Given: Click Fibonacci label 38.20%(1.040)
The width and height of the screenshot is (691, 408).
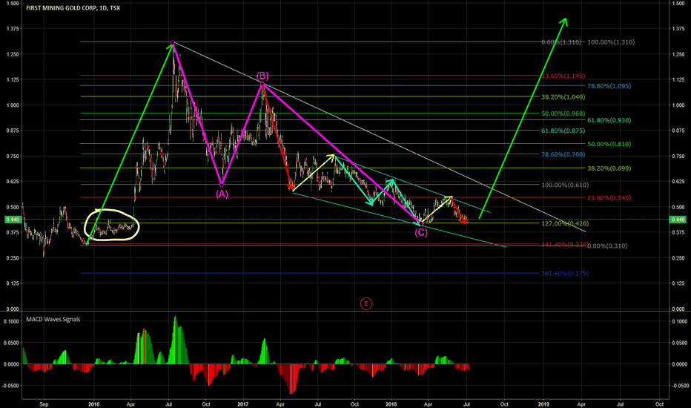Looking at the screenshot, I should [563, 97].
